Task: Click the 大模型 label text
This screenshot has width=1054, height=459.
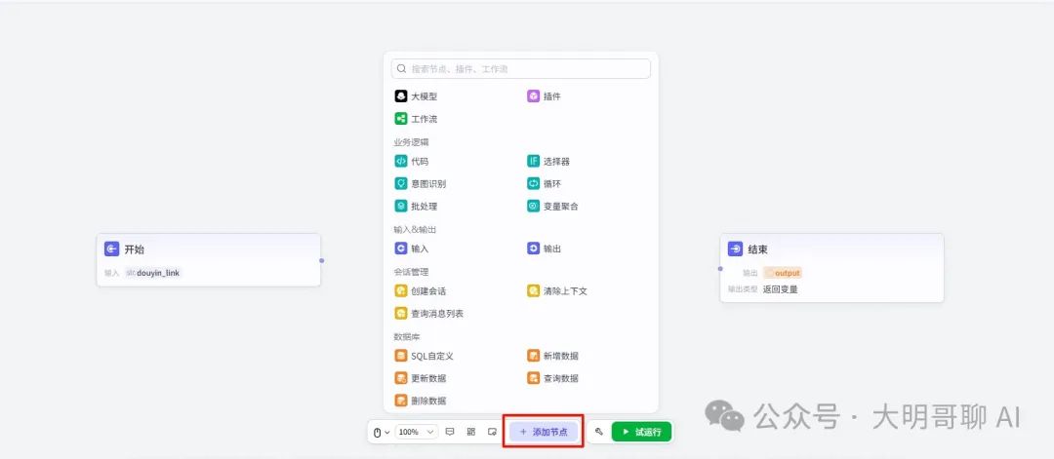Action: coord(425,96)
